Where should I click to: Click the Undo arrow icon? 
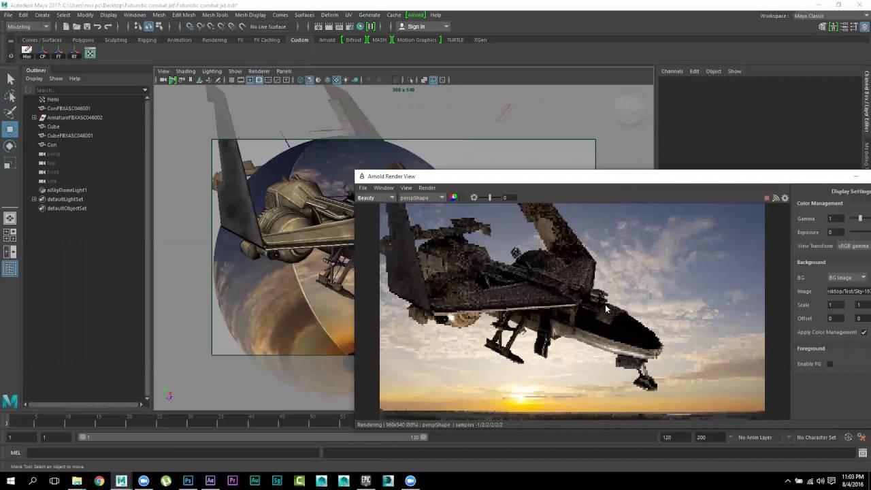tap(97, 27)
